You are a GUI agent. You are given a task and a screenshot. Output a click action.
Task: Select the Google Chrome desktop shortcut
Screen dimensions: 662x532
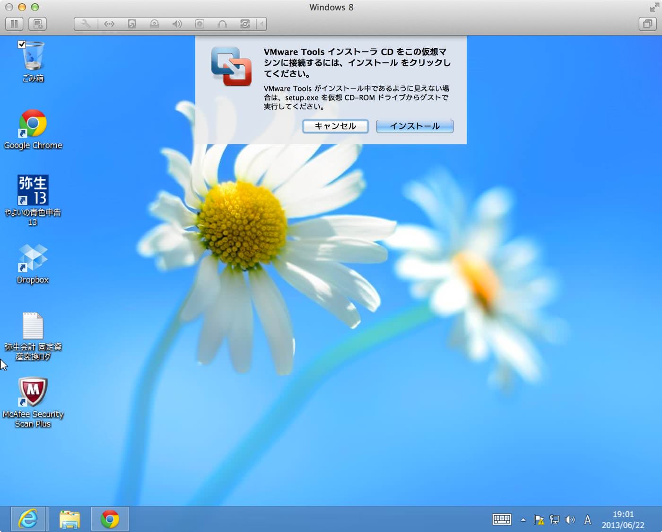[33, 130]
